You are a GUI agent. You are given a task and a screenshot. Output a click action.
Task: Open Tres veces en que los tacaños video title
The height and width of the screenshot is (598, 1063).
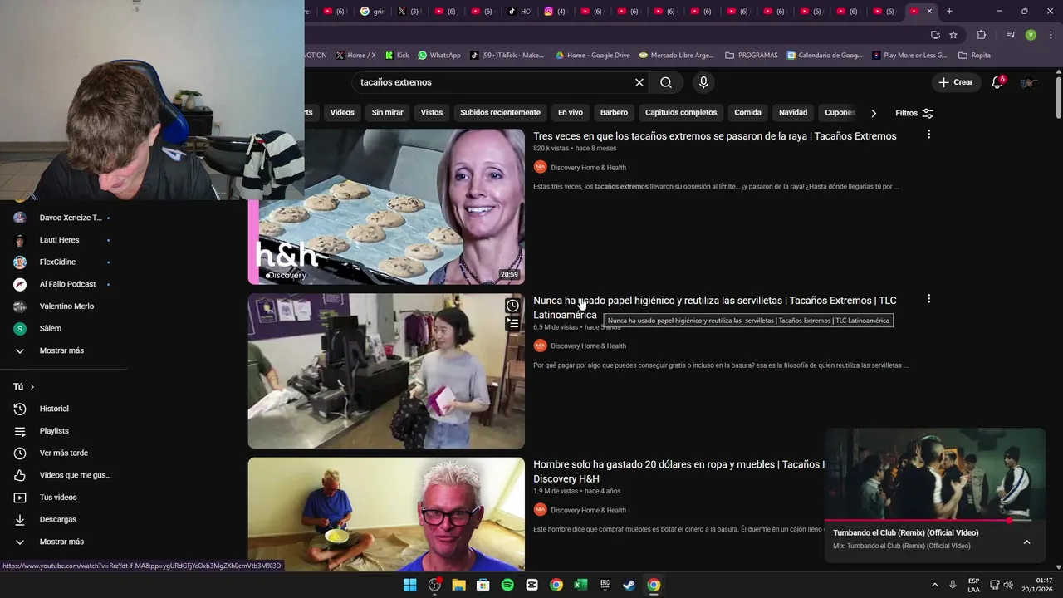pyautogui.click(x=715, y=136)
